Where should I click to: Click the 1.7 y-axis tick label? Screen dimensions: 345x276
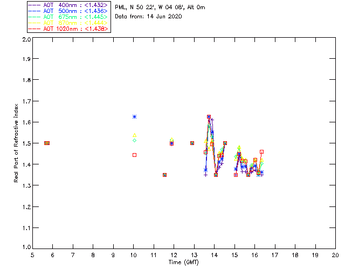tap(26, 101)
